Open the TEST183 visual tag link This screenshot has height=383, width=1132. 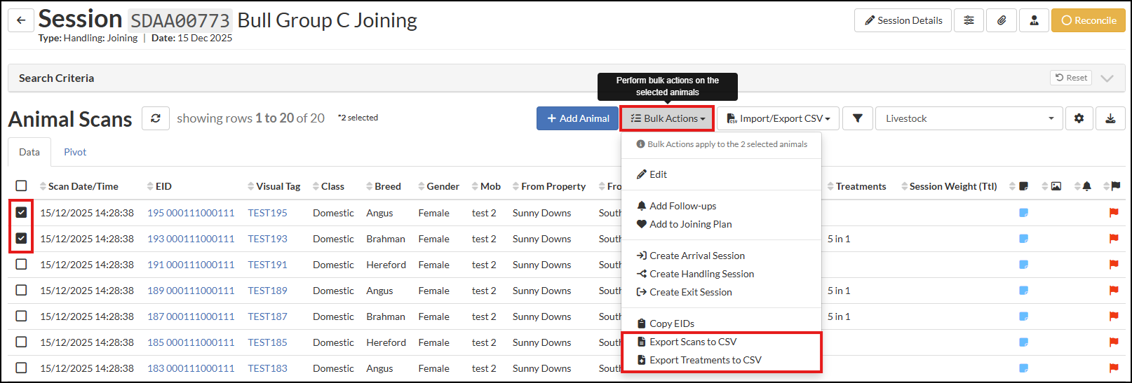(267, 368)
